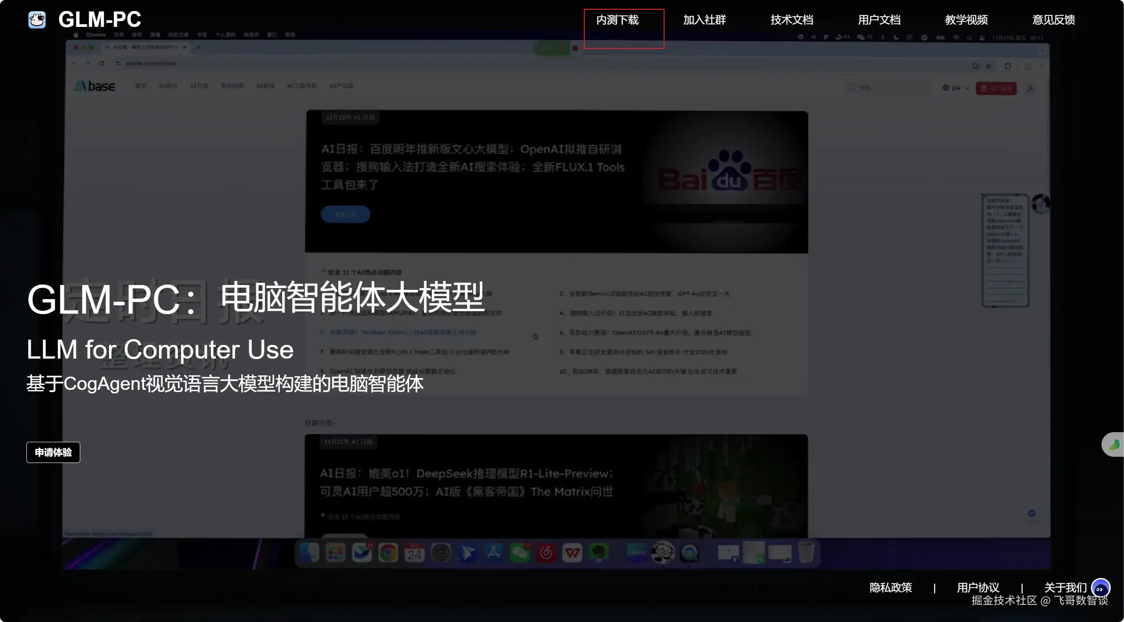
Task: Open the Calendar icon showing 24 in dock
Action: tap(414, 552)
